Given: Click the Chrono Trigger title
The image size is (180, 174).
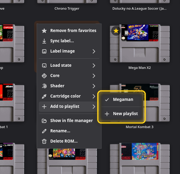Looking at the screenshot, I should [67, 8].
